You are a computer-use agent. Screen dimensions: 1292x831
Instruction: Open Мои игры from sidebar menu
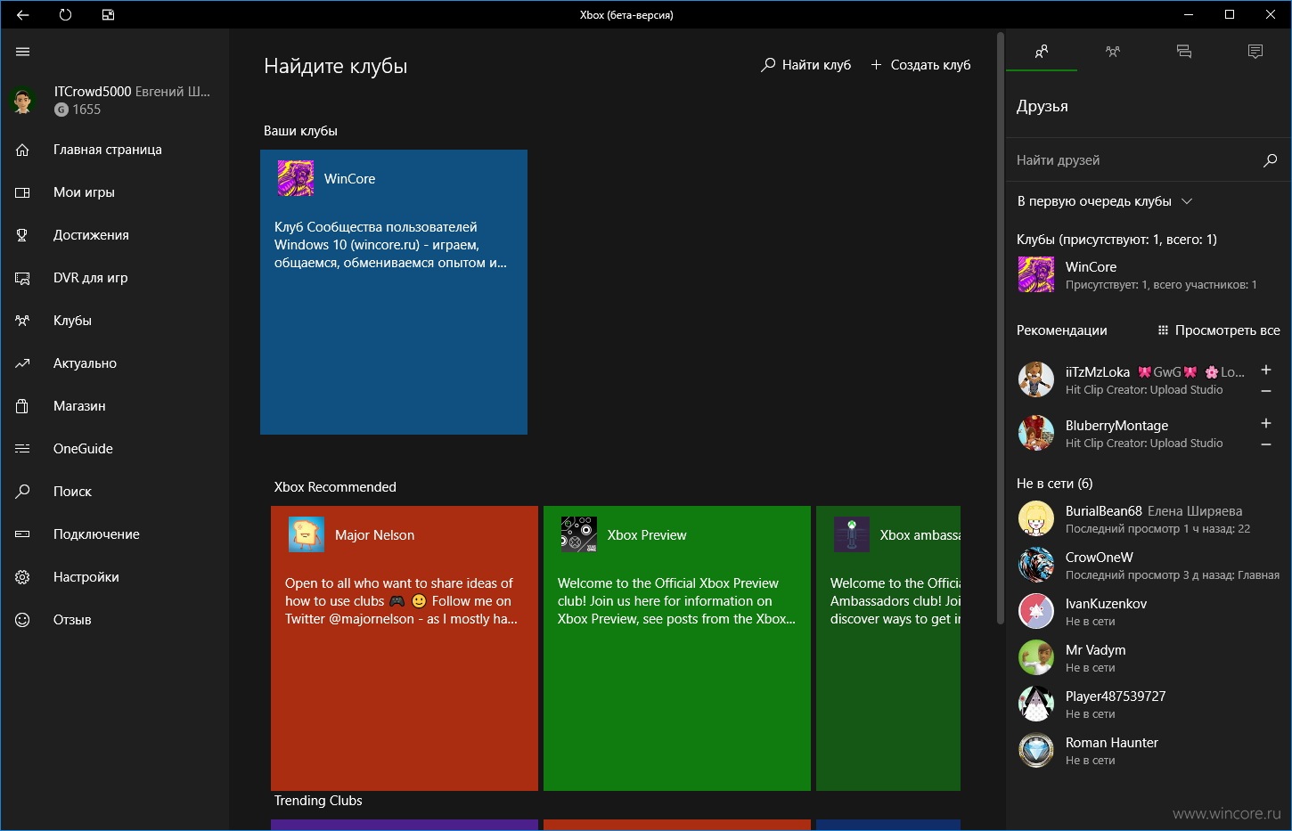(115, 192)
